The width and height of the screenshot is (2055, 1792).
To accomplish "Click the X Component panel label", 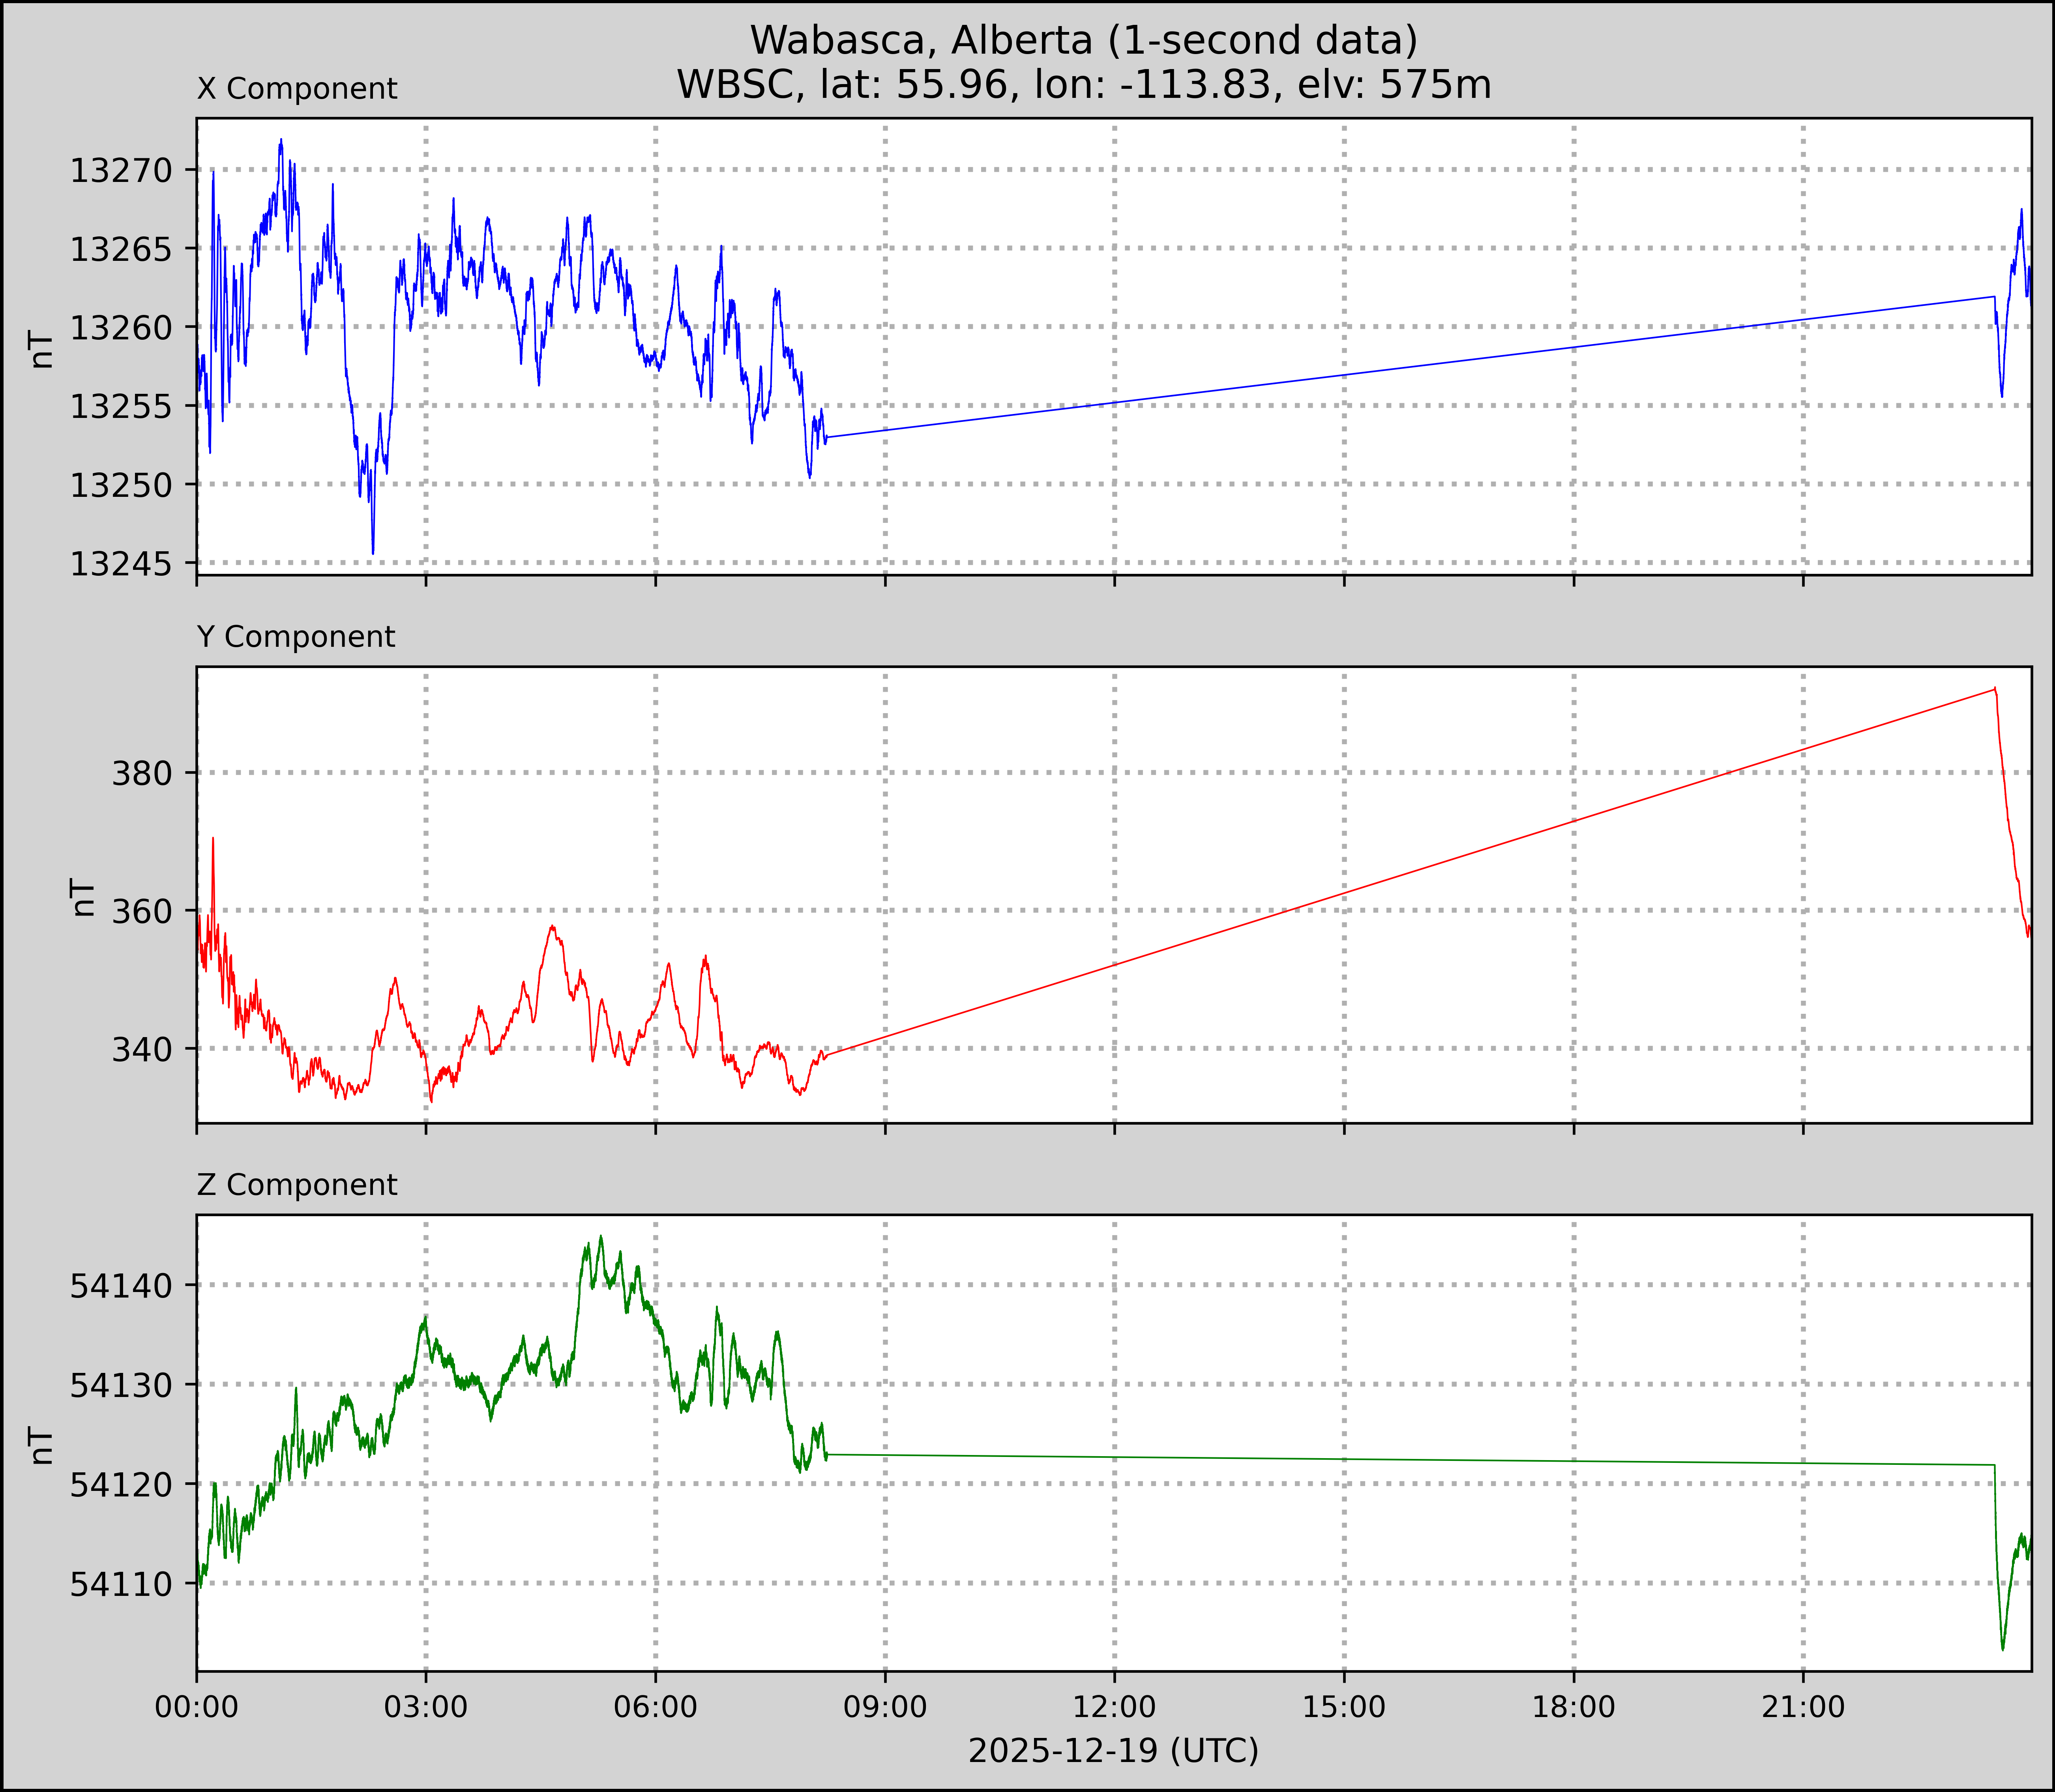I will (x=297, y=89).
